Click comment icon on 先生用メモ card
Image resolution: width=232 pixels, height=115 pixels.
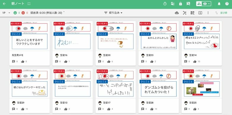click(x=13, y=61)
